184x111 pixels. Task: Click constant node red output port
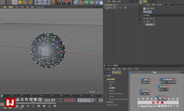(149, 80)
